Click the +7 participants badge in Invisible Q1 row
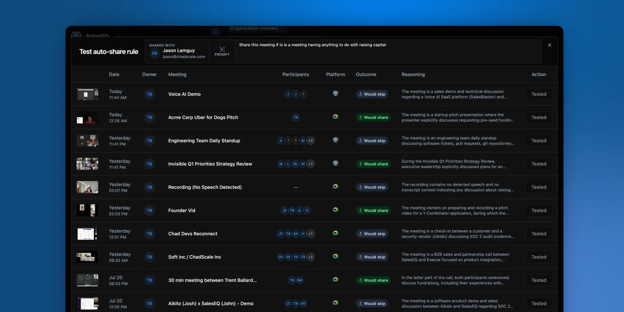Screen dimensions: 624x312 click(x=311, y=164)
